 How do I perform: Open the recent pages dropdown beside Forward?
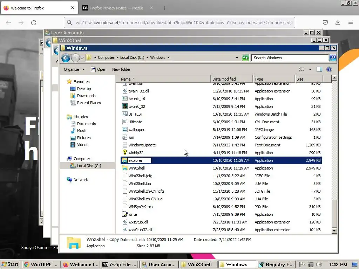point(82,58)
